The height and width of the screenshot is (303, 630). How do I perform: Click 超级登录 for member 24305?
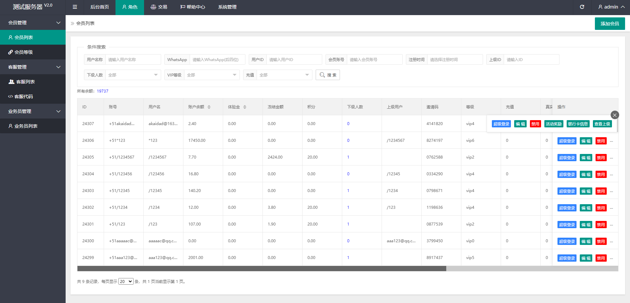[567, 158]
